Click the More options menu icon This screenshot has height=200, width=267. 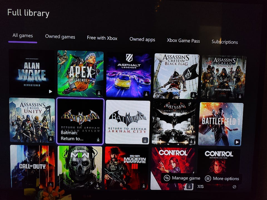tap(208, 179)
